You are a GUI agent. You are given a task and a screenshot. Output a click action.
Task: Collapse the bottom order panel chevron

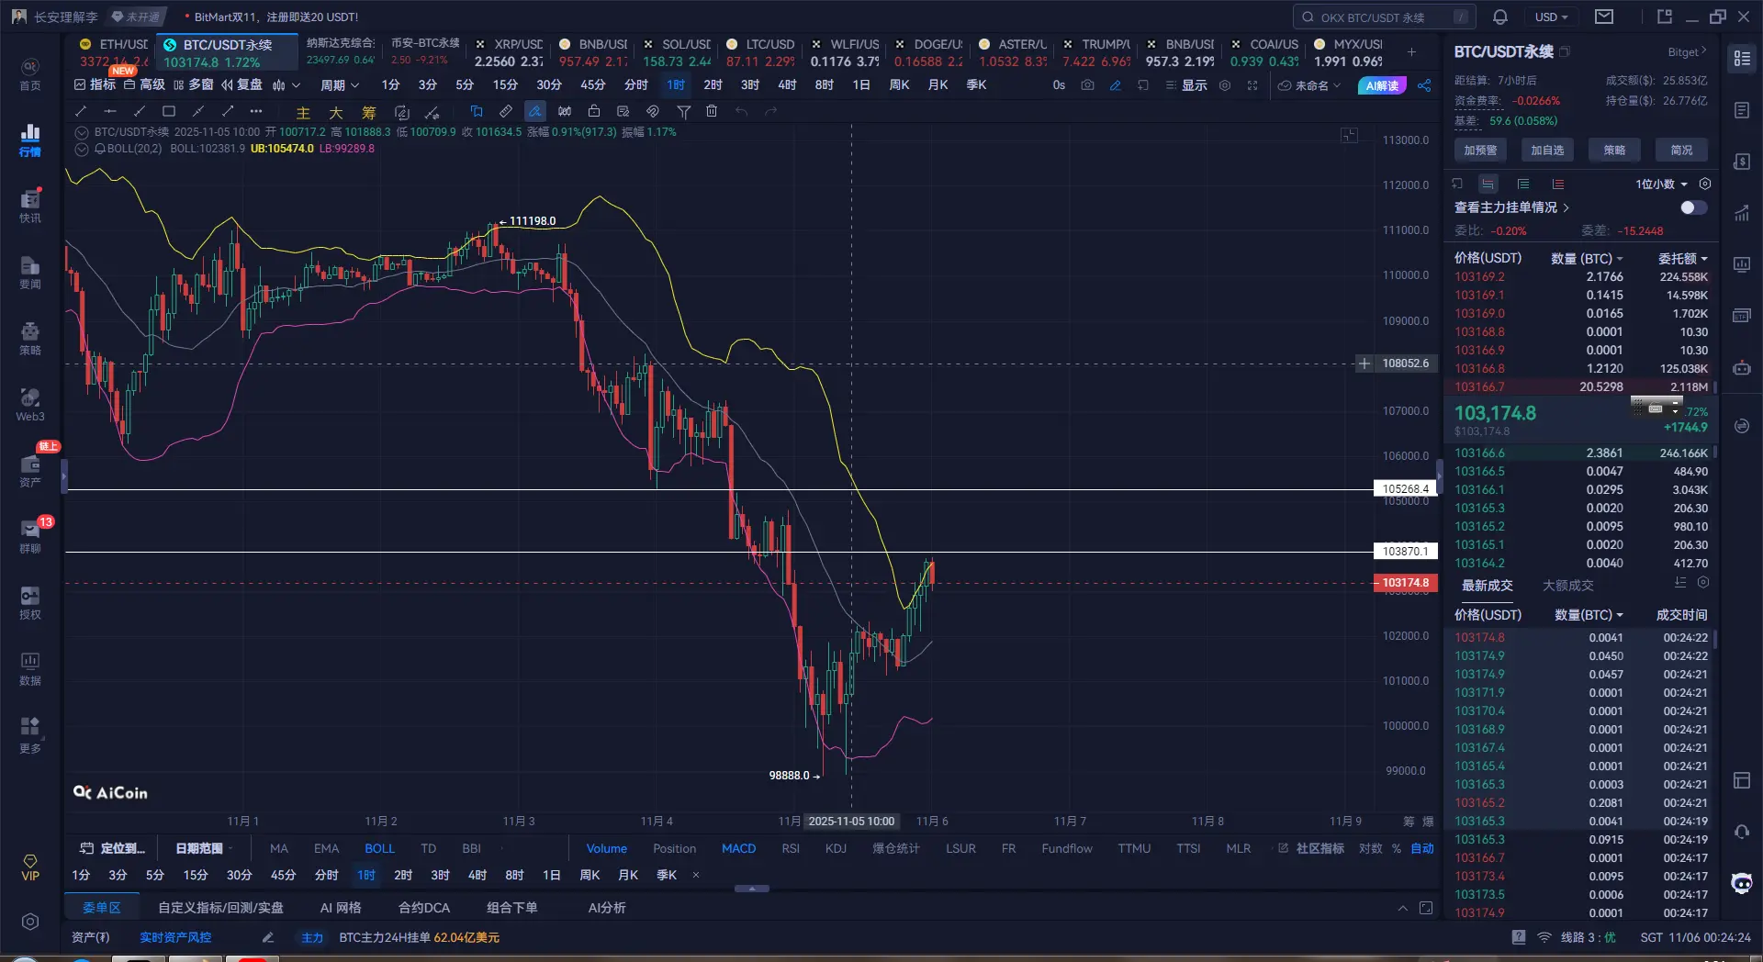(x=1402, y=908)
